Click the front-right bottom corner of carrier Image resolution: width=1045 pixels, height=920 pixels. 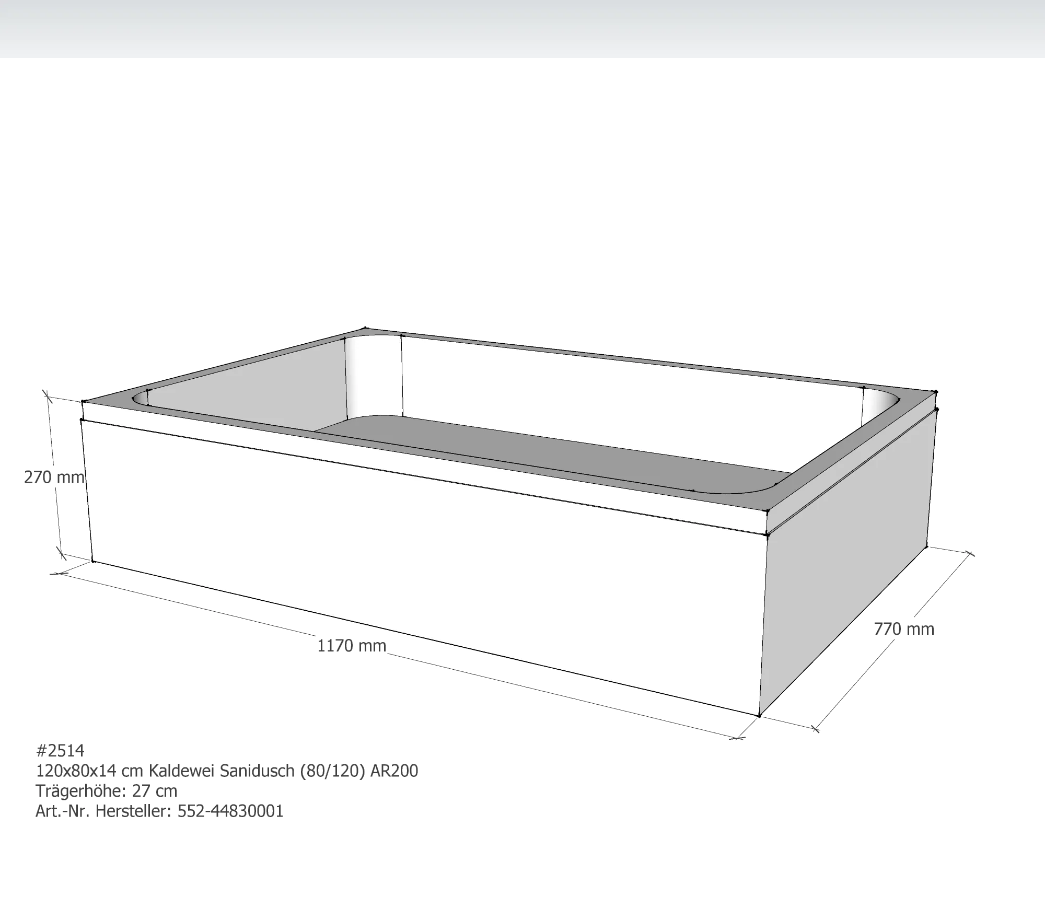coord(759,715)
